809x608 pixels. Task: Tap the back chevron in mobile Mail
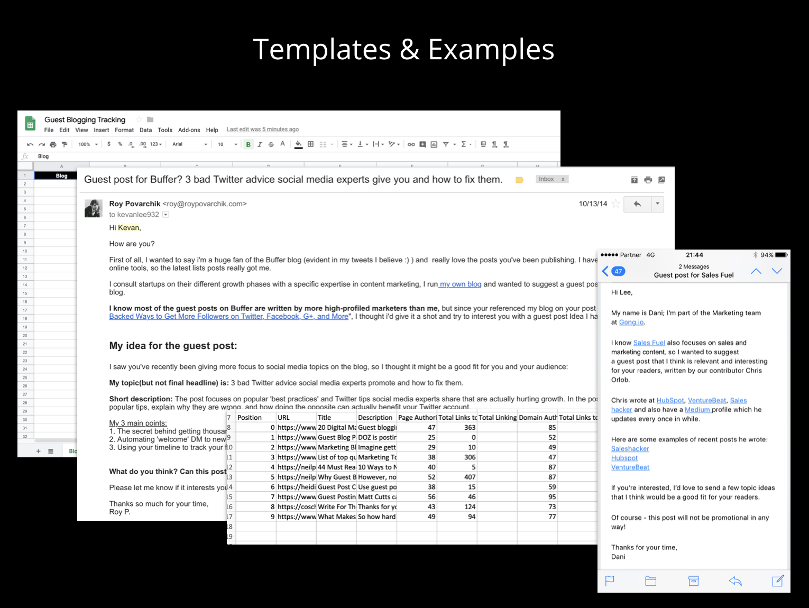click(605, 271)
